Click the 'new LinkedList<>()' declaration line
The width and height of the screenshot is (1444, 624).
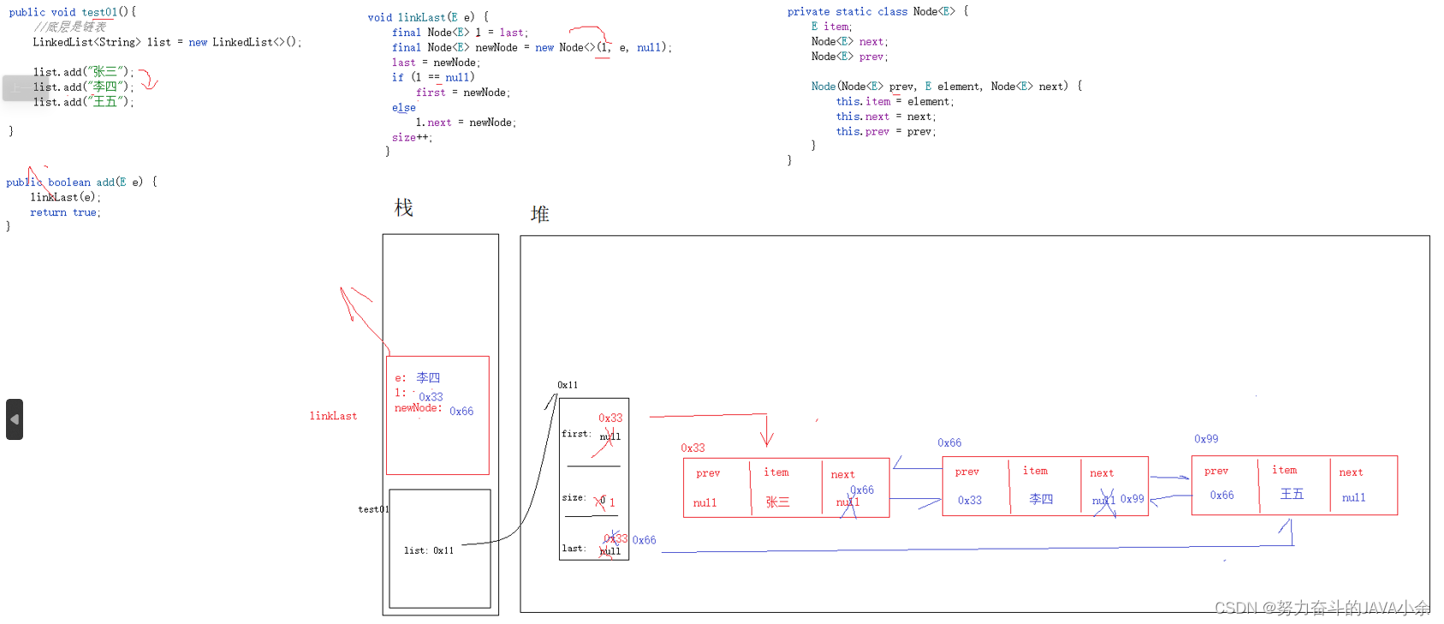coord(167,42)
